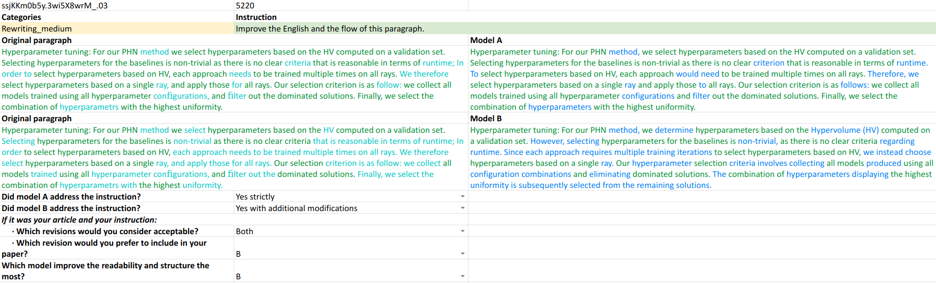Select the cell containing 5220
The width and height of the screenshot is (936, 283).
click(x=351, y=5)
